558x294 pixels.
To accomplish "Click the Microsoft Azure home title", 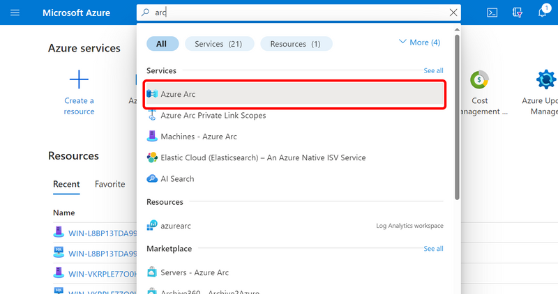I will click(x=76, y=13).
